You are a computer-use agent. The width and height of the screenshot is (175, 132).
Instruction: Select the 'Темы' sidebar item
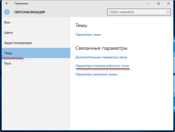(x=36, y=53)
